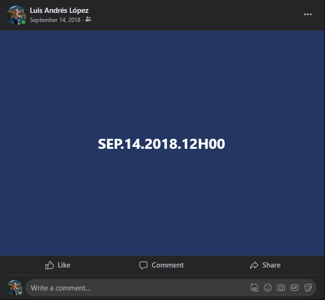The height and width of the screenshot is (300, 325).
Task: Open the three-dot post options menu
Action: (308, 14)
